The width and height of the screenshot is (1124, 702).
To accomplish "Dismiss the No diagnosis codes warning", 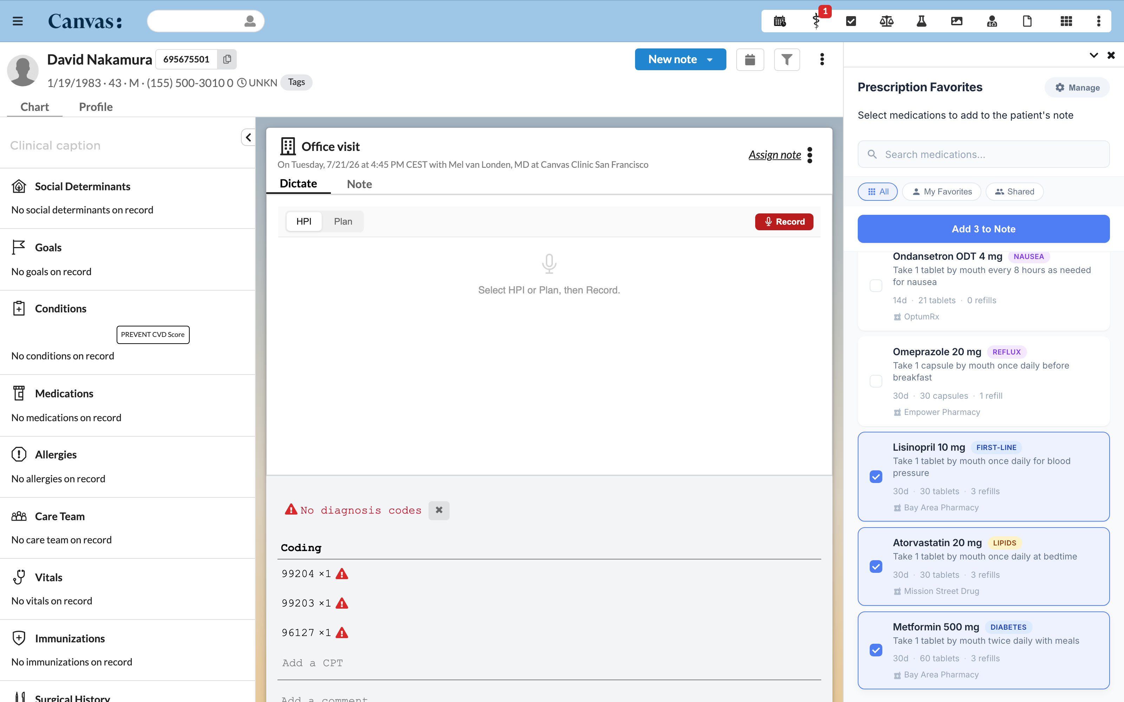I will (x=439, y=510).
